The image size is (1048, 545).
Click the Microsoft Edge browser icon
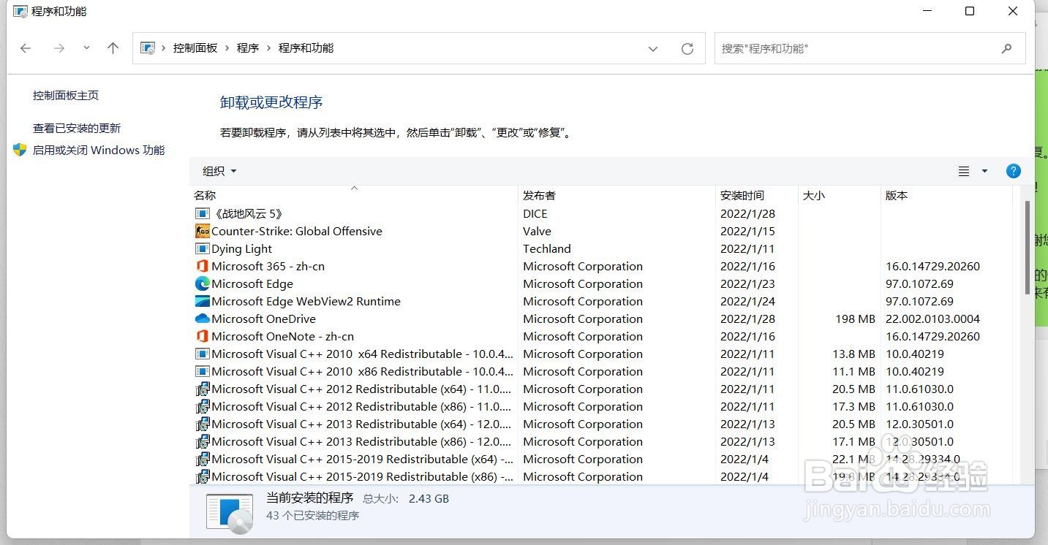pos(203,284)
